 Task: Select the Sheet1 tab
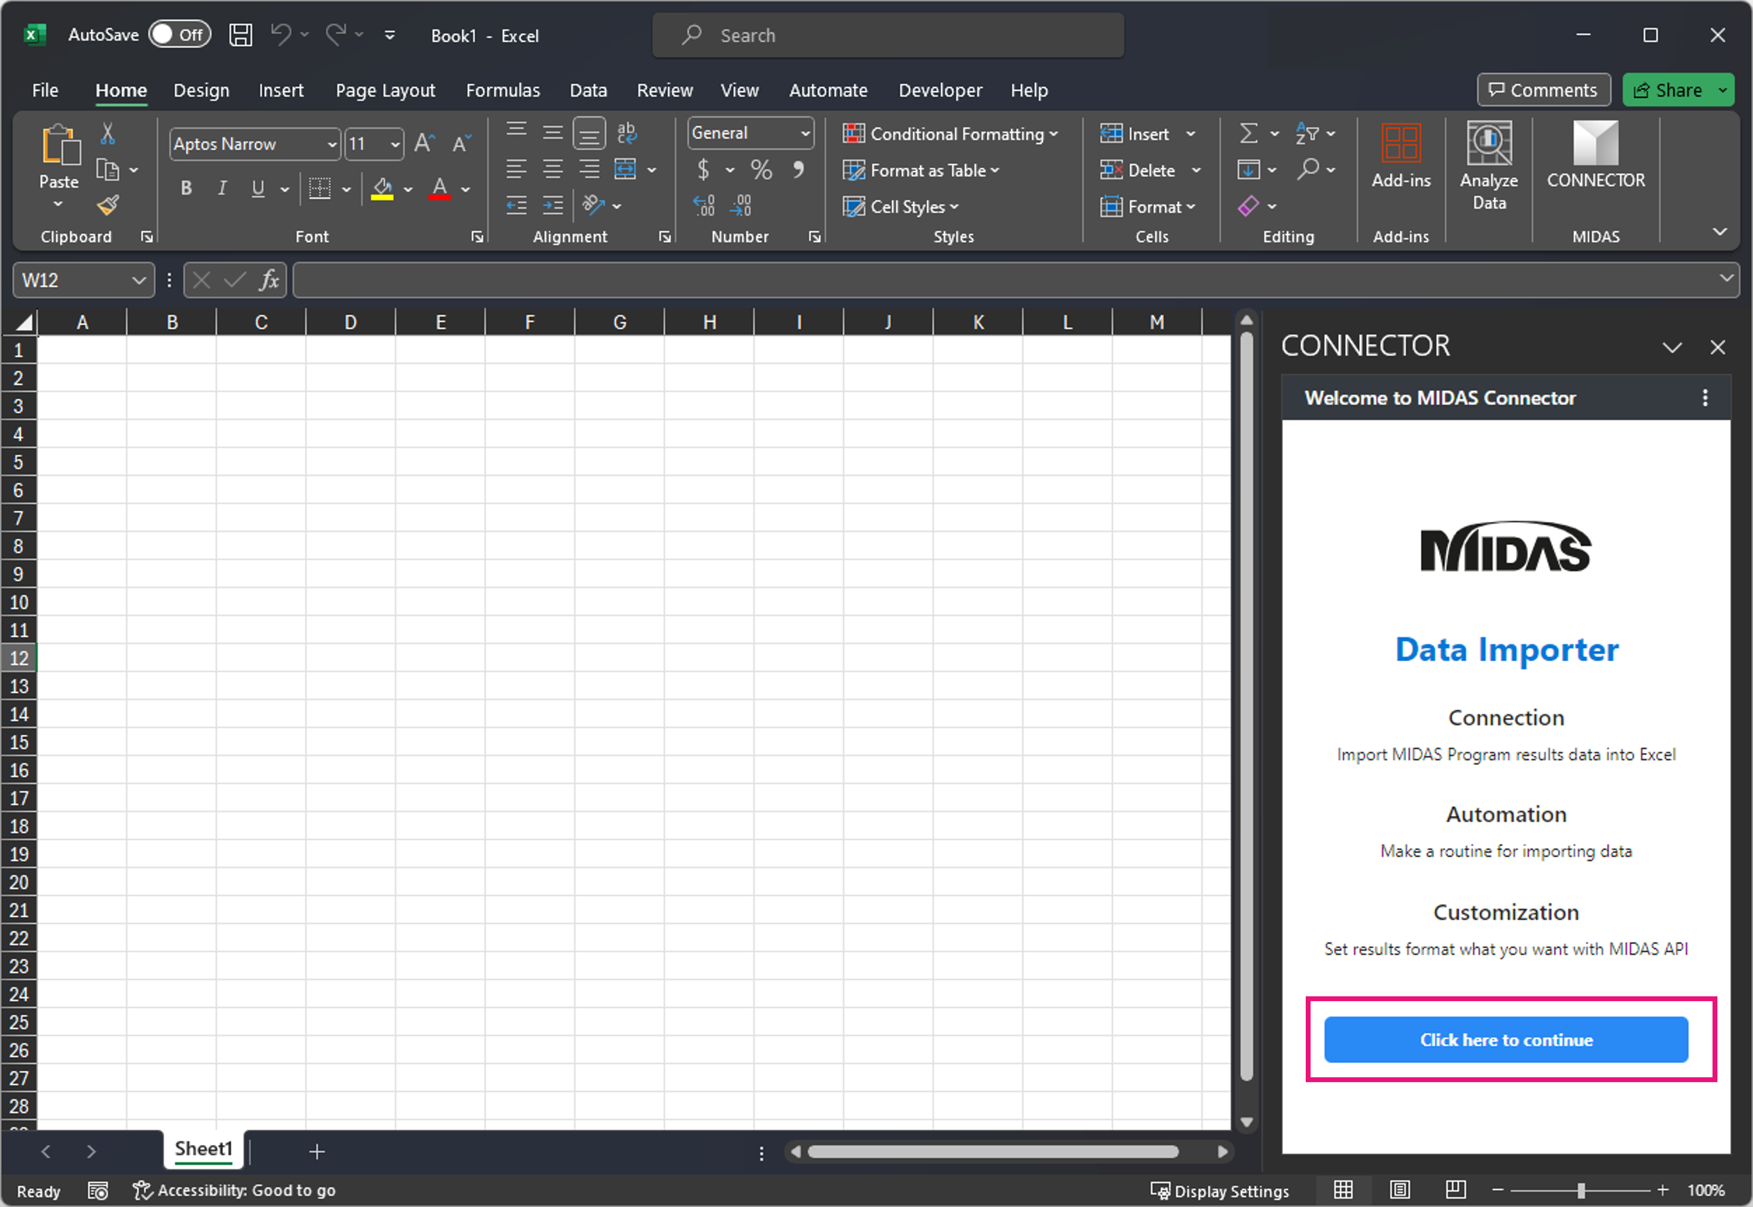[x=203, y=1149]
